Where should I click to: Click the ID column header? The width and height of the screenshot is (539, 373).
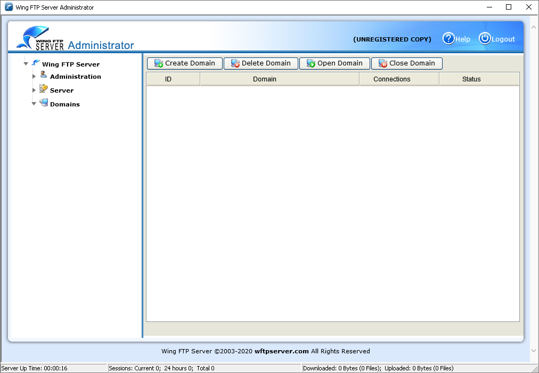(173, 79)
